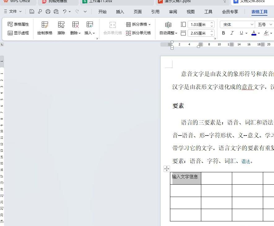Viewport: 274px width, 226px height.
Task: Increase column width with up stepper
Action: click(x=212, y=31)
